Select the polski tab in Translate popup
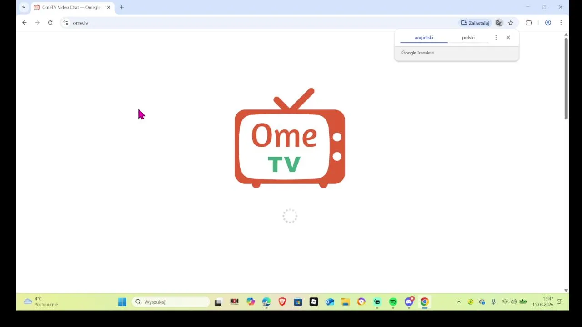 click(x=468, y=38)
